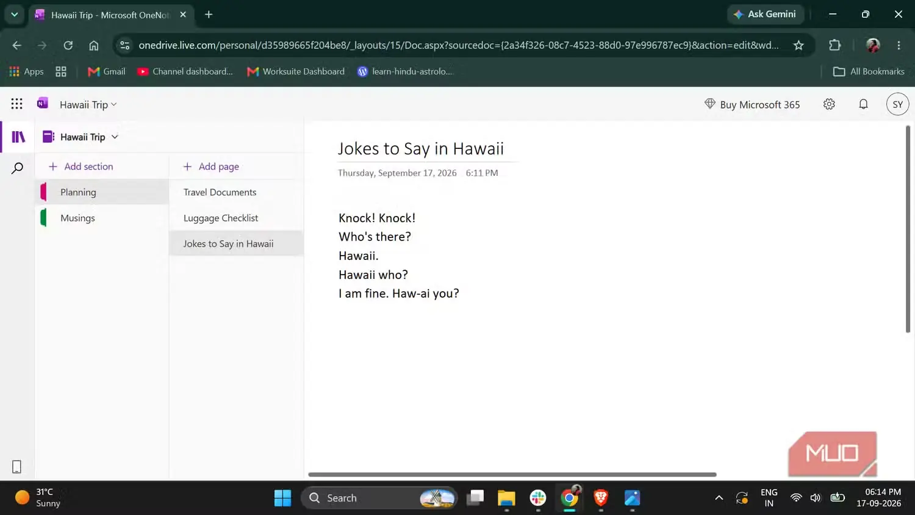This screenshot has width=915, height=515.
Task: Open OneNote settings gear
Action: (829, 104)
